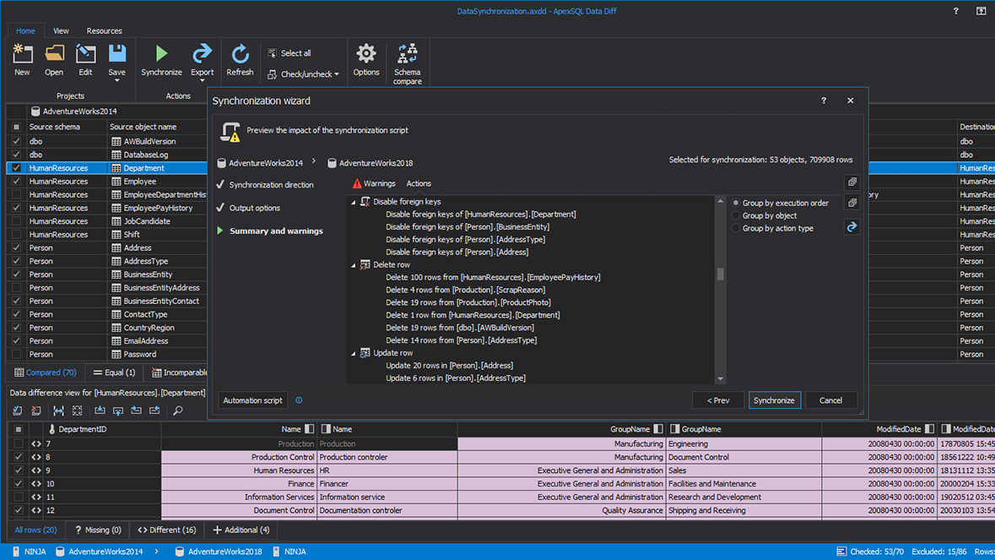This screenshot has width=995, height=560.
Task: Click the Export ribbon icon
Action: point(202,55)
